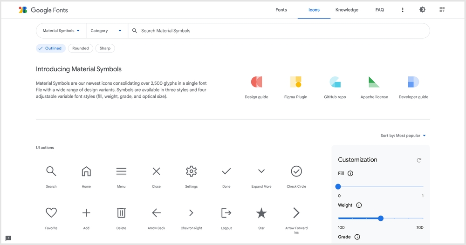
Task: Select the Arrow Forward Ios icon
Action: [x=296, y=213]
